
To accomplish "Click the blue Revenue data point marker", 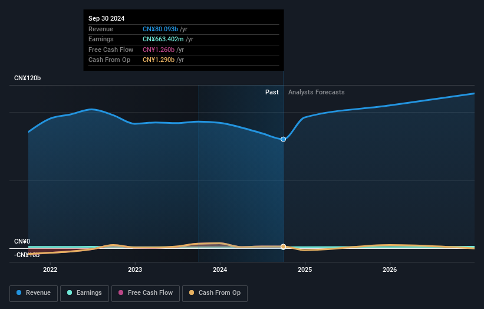I will [283, 139].
